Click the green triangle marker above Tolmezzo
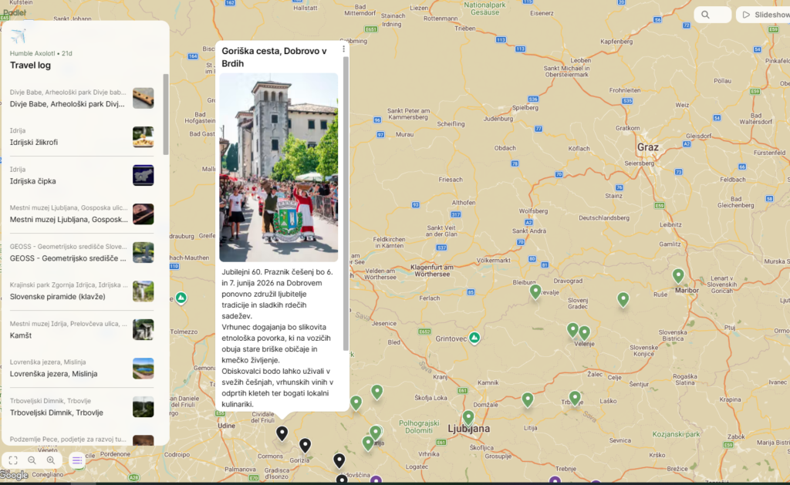This screenshot has width=790, height=485. (x=181, y=298)
